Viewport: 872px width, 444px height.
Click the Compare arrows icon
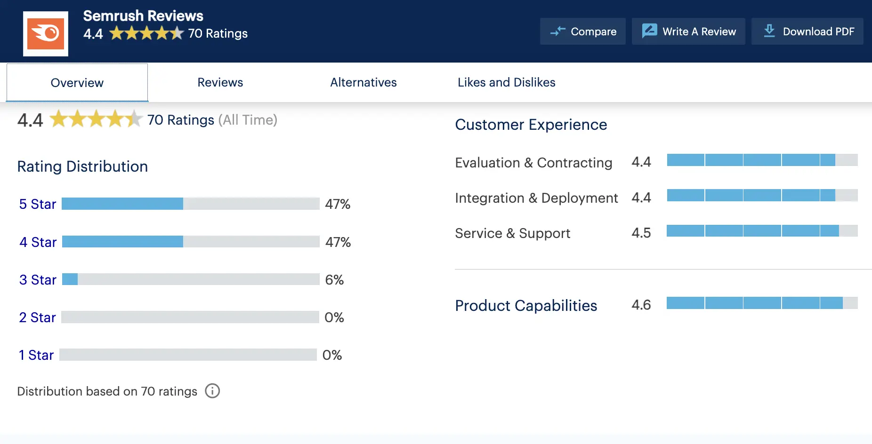[557, 32]
